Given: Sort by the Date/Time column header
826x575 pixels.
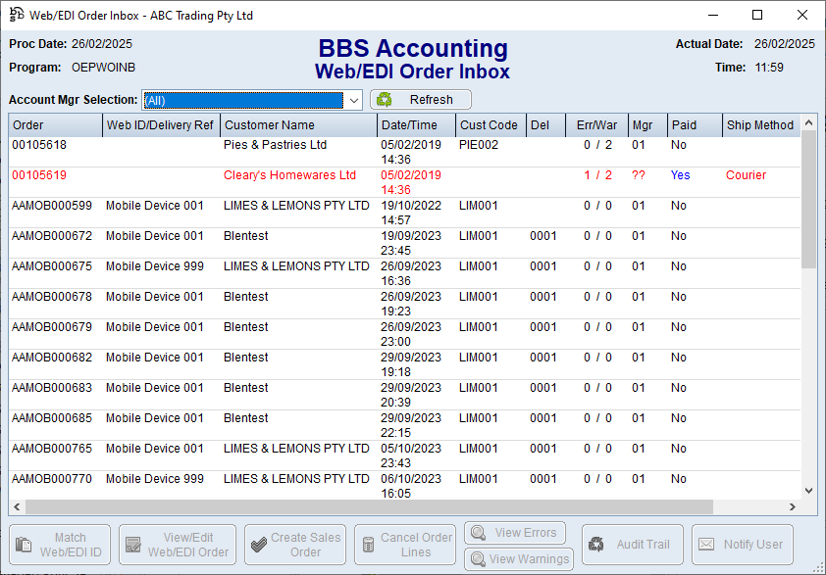Looking at the screenshot, I should (416, 125).
